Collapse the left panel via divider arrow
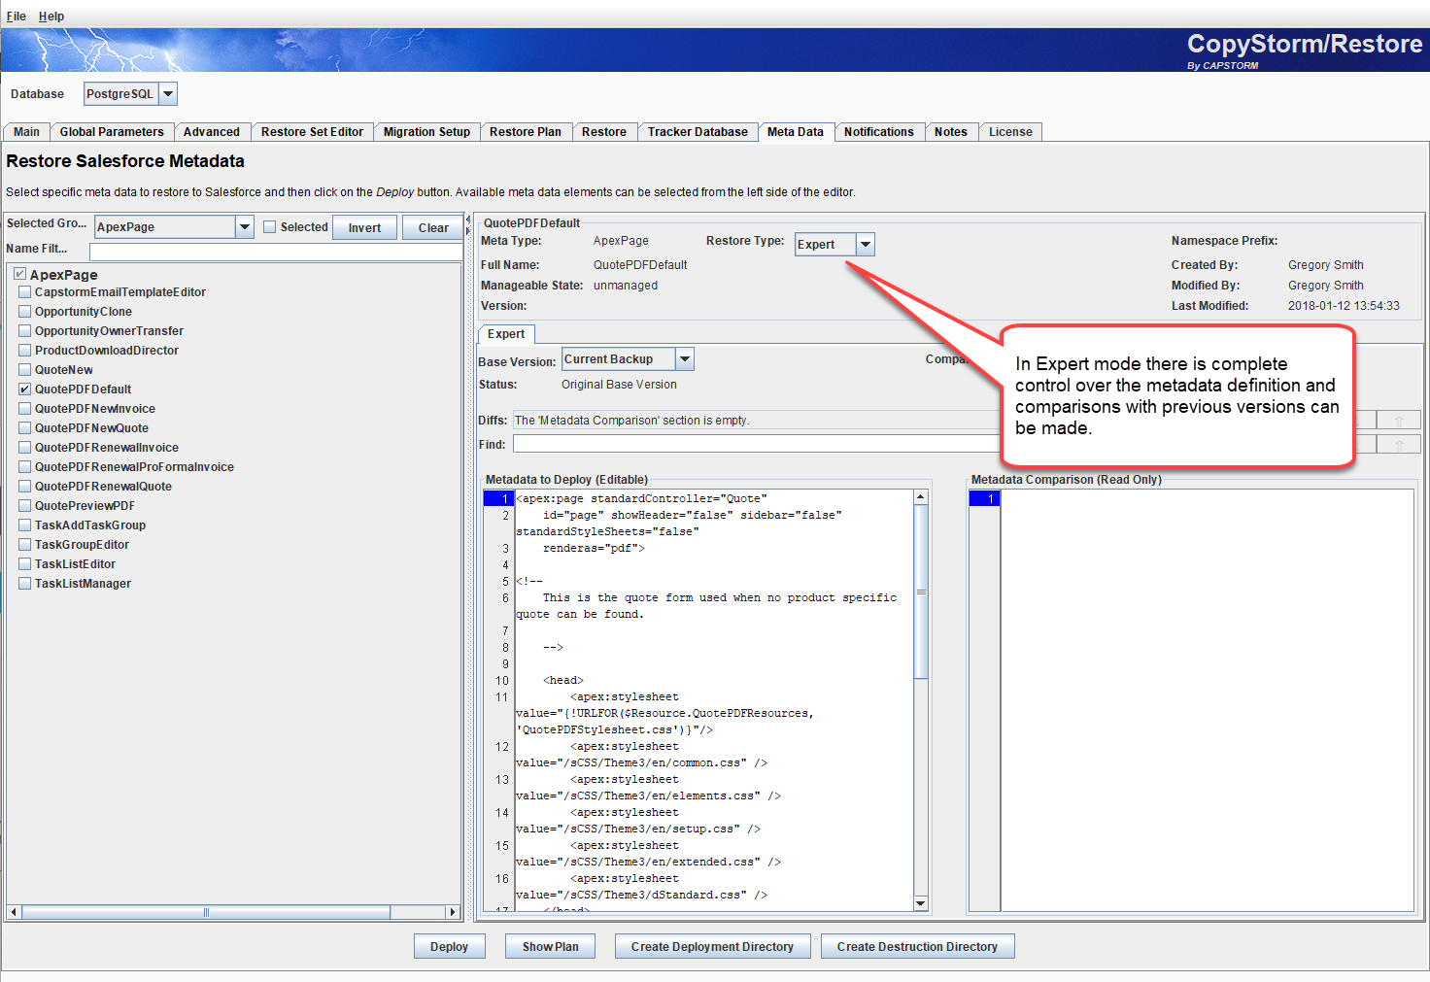1430x982 pixels. (467, 220)
